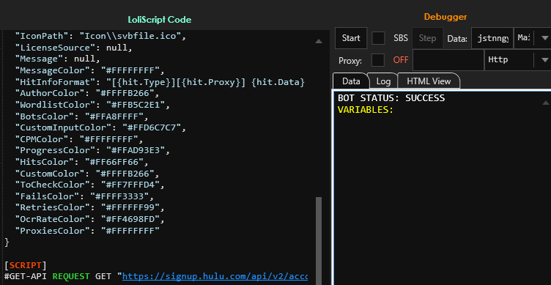Click the LoliScript Code heading

click(160, 19)
